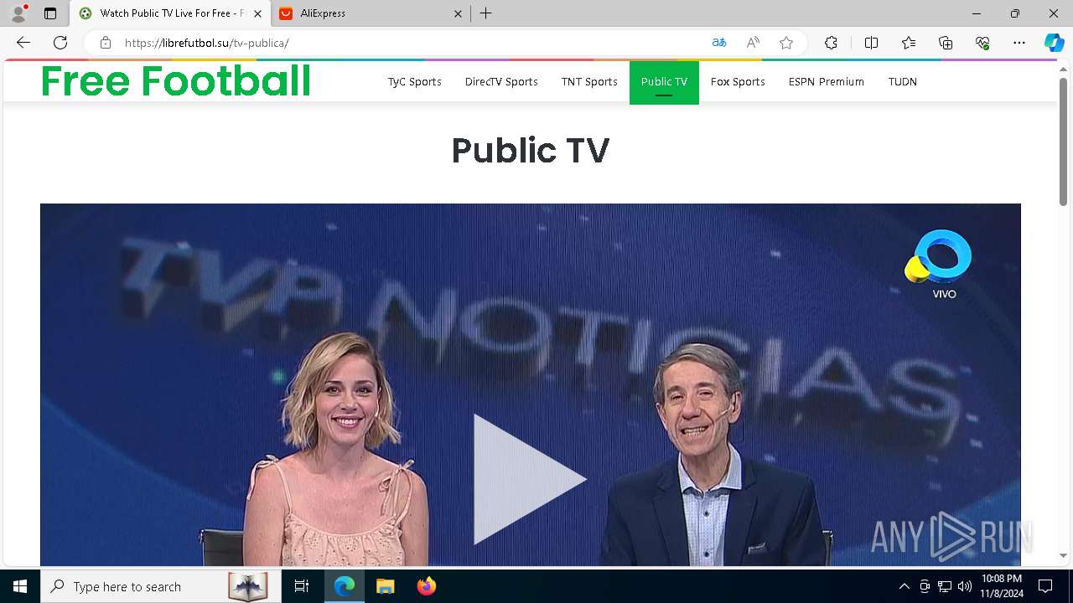
Task: Open the Free Football logo link
Action: 175,81
